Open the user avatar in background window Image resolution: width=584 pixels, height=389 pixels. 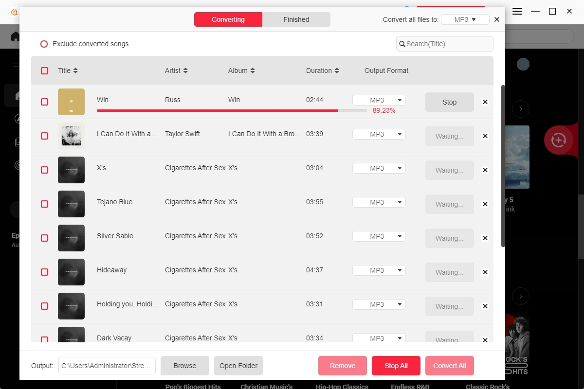pyautogui.click(x=523, y=64)
